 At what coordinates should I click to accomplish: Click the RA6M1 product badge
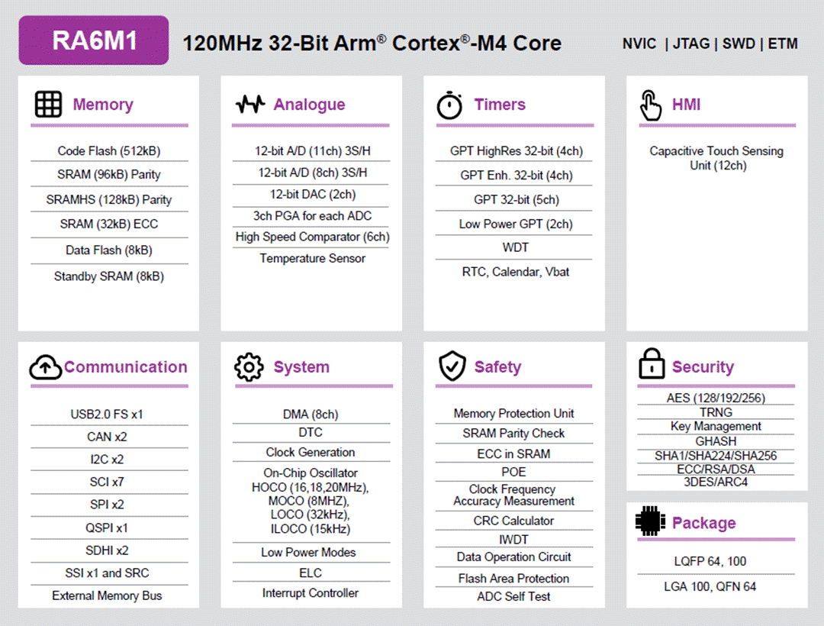click(x=93, y=38)
